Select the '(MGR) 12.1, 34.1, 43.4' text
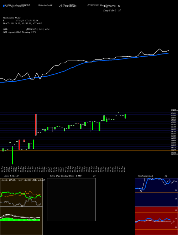This screenshot has width=178, height=235. click(x=38, y=29)
